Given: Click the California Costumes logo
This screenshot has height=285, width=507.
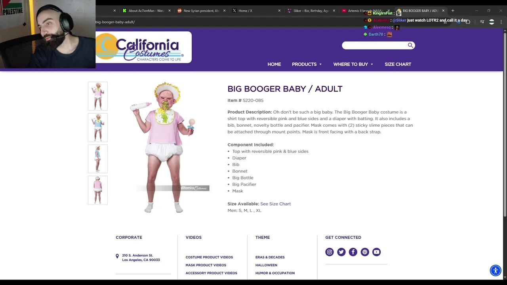Looking at the screenshot, I should [x=143, y=47].
